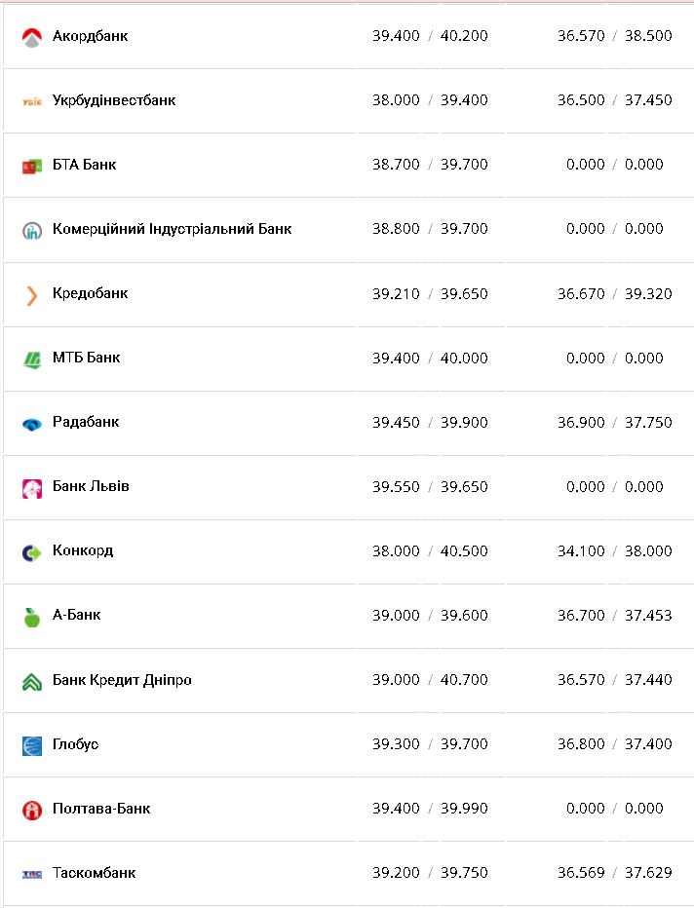Click the Укрбудінвестбанк logo icon
The width and height of the screenshot is (694, 908).
pyautogui.click(x=32, y=101)
